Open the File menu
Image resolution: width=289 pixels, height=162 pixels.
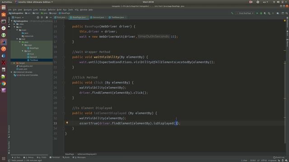click(x=9, y=9)
